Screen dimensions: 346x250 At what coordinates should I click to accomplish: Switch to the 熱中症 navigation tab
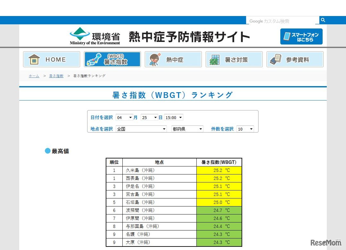[173, 59]
